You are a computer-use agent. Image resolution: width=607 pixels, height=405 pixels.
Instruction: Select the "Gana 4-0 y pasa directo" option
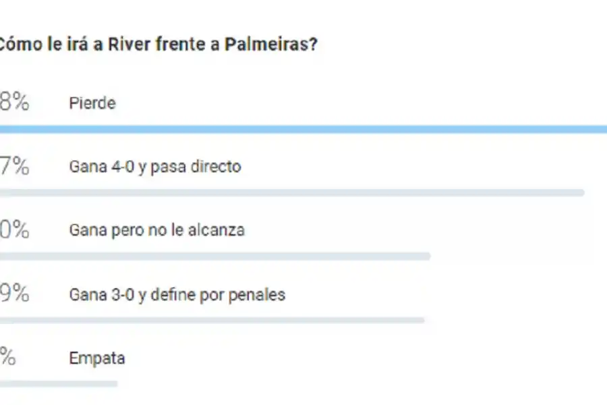[155, 166]
